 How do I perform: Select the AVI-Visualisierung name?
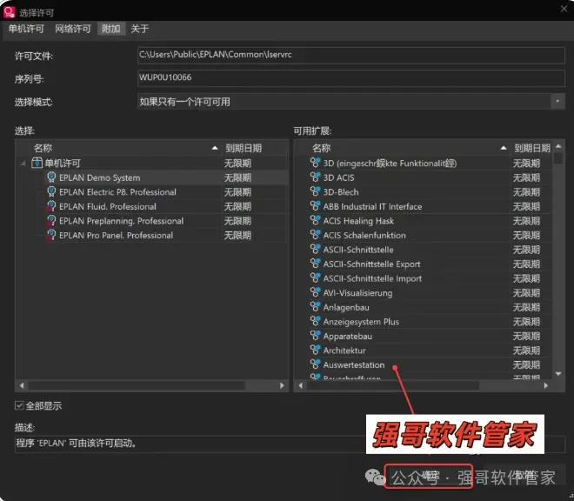click(357, 293)
